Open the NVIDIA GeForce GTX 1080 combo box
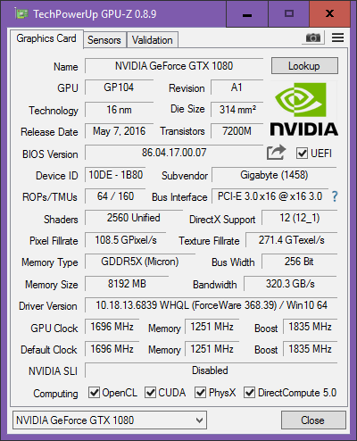The width and height of the screenshot is (357, 441). point(110,420)
